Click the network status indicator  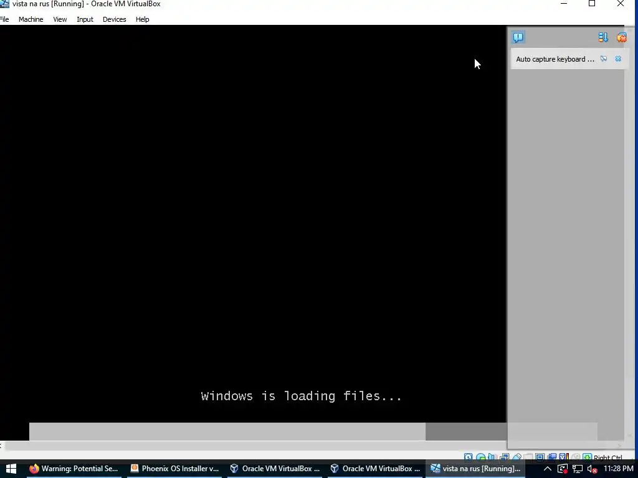tap(505, 457)
